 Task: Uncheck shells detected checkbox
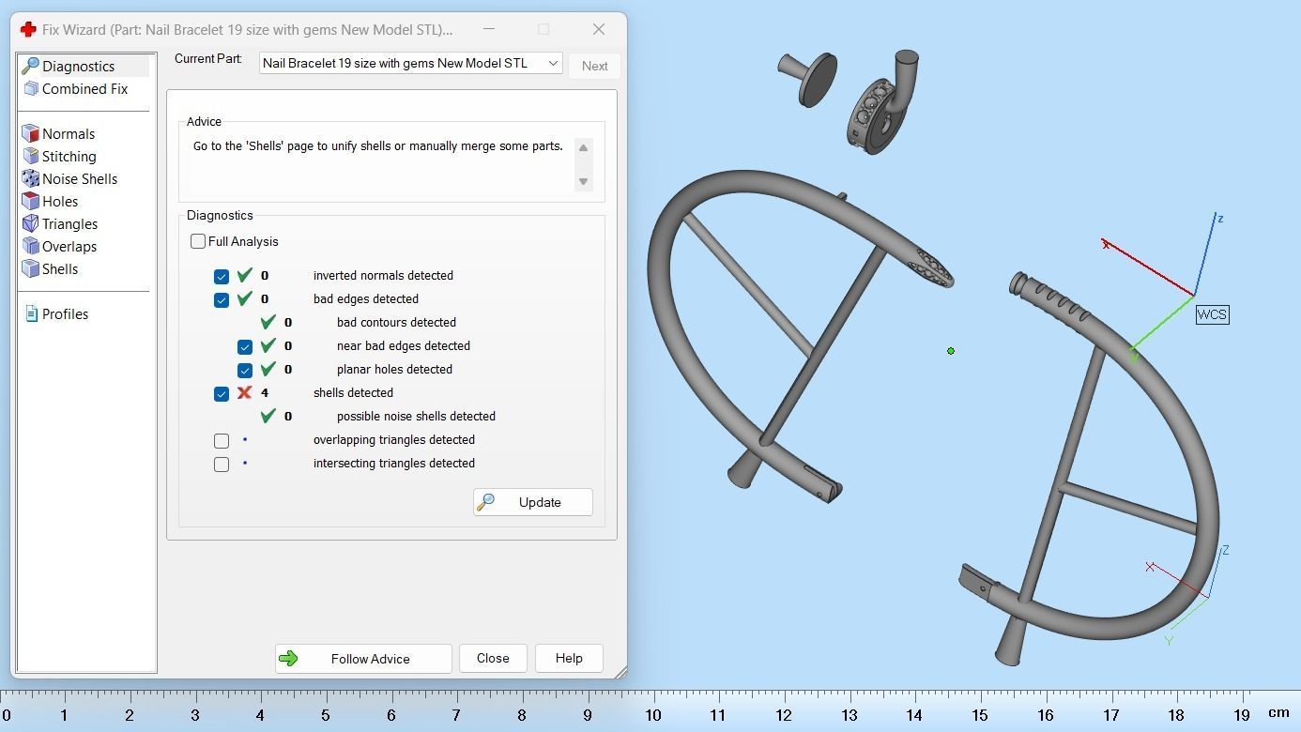[x=222, y=393]
